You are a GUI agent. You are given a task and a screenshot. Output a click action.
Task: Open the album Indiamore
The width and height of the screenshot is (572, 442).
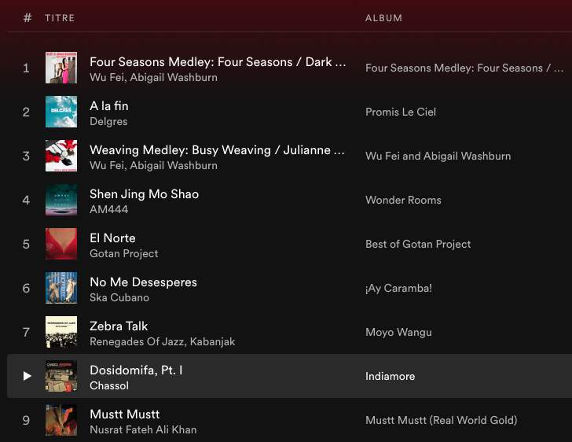(x=390, y=376)
